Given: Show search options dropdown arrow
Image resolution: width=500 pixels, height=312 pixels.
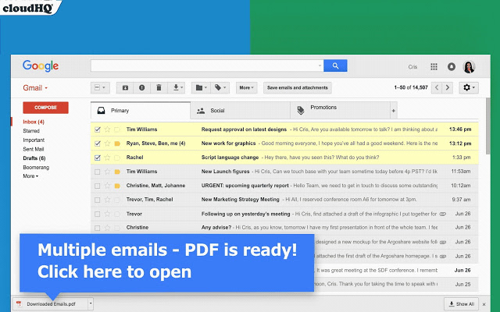Looking at the screenshot, I should (320, 66).
